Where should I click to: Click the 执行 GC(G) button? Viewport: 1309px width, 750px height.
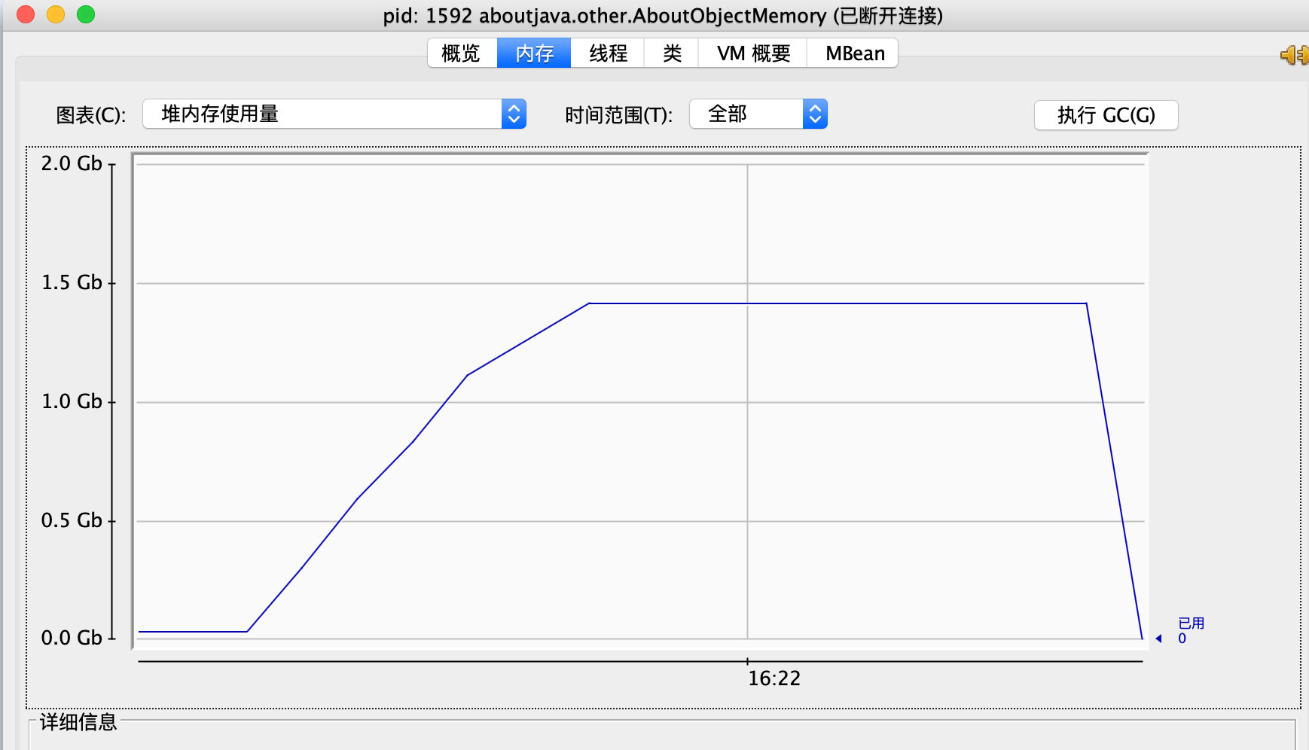tap(1106, 115)
